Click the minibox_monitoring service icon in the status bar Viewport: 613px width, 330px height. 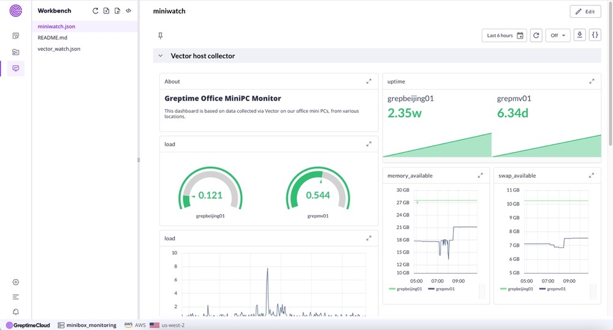coord(61,325)
